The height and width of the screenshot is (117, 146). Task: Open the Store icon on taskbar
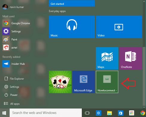point(121,113)
